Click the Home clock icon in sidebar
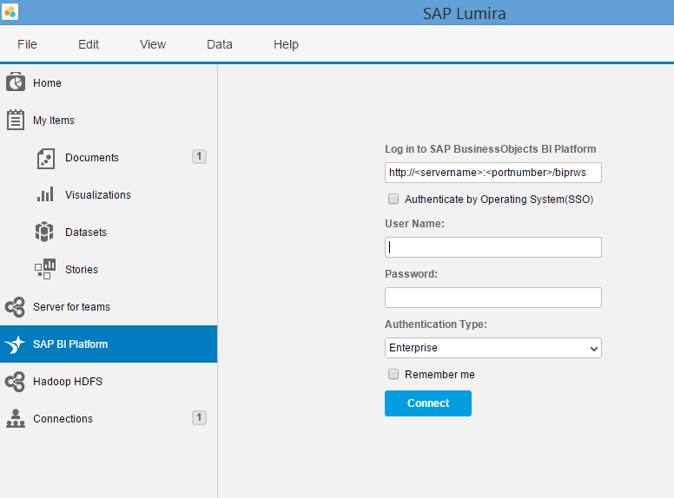The height and width of the screenshot is (498, 674). tap(16, 82)
